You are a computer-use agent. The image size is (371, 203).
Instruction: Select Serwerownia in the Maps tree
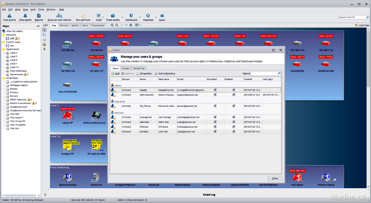coord(17,74)
